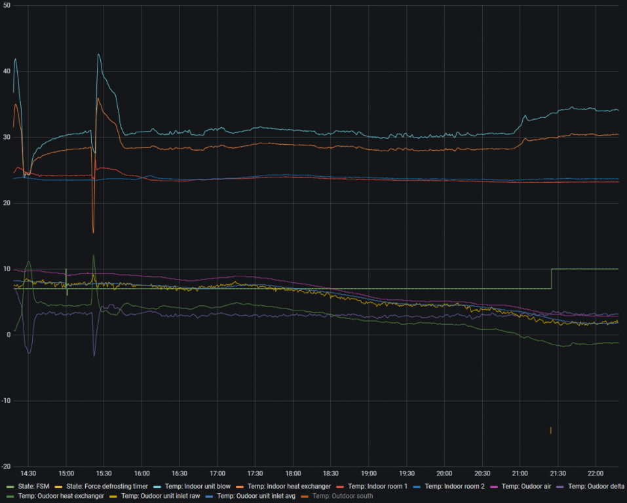The height and width of the screenshot is (503, 627).
Task: Isolate the 'Temp: Oudoor air' legend entry
Action: click(526, 486)
